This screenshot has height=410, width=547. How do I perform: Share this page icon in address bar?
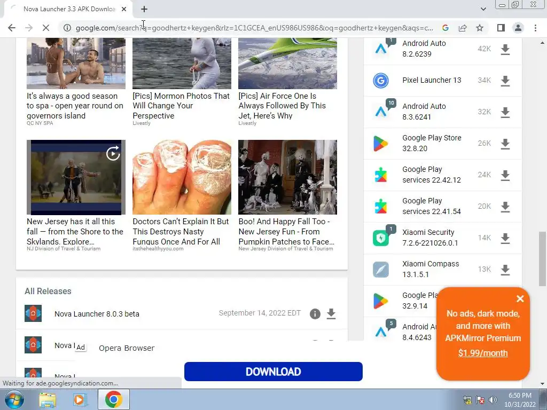click(463, 28)
